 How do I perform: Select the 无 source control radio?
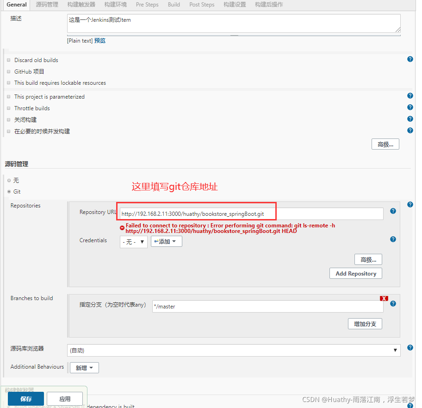coord(9,181)
